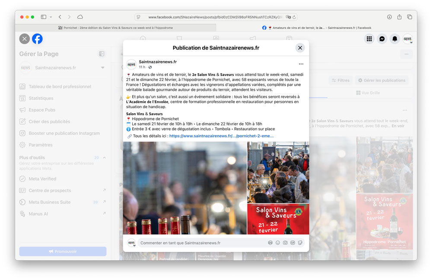This screenshot has height=280, width=432.
Task: Close the publication dialog
Action: [300, 48]
